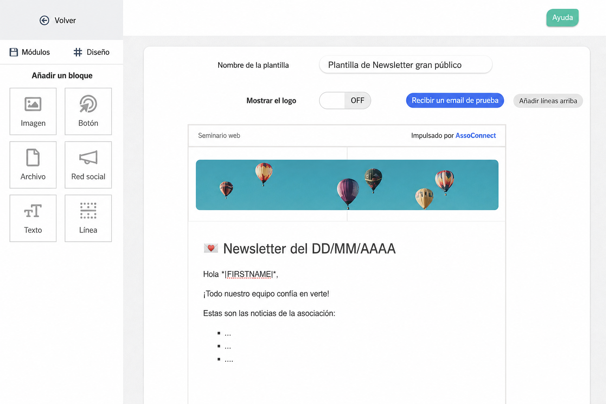The width and height of the screenshot is (606, 404).
Task: Select the Seminario web header text
Action: (219, 136)
